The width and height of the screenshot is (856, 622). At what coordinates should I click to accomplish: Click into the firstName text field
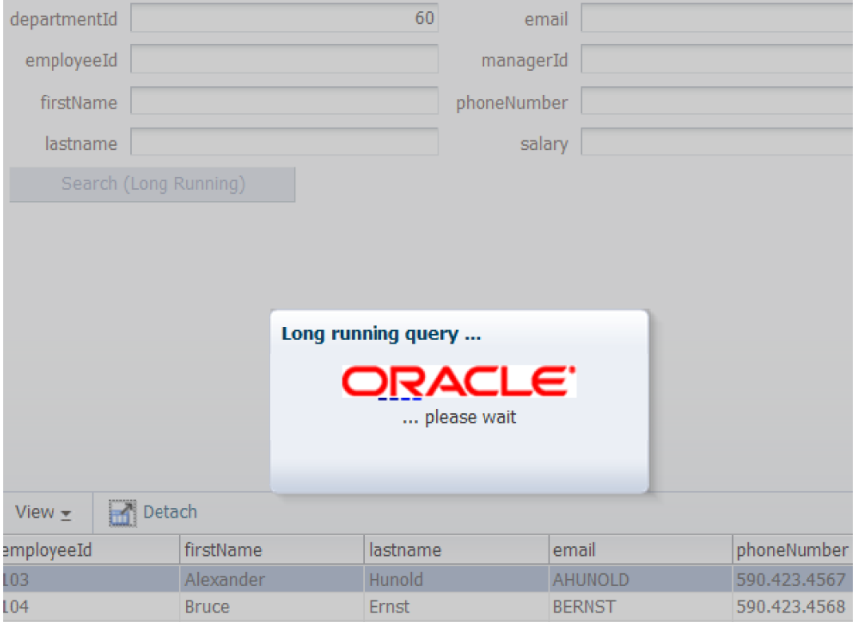pyautogui.click(x=284, y=102)
